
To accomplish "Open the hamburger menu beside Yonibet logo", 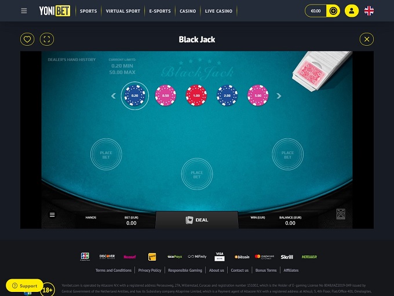I will coord(24,11).
